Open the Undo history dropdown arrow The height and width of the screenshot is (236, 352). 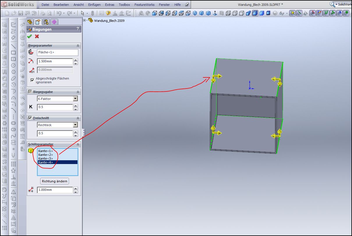pyautogui.click(x=63, y=13)
